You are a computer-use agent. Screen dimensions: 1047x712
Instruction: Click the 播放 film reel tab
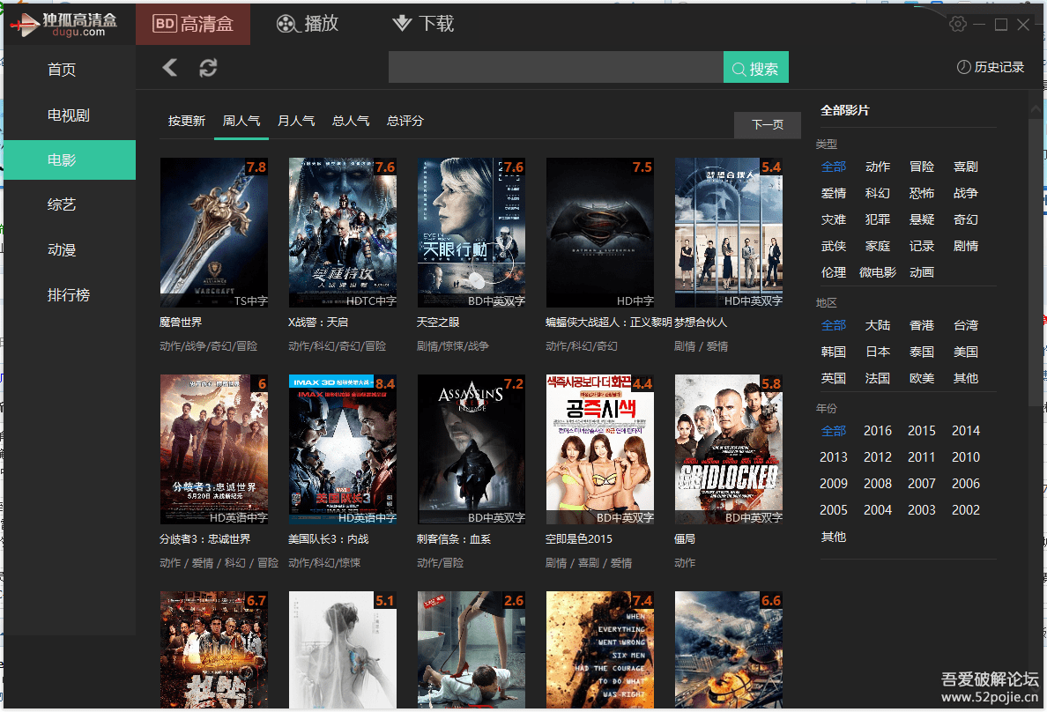pyautogui.click(x=308, y=24)
